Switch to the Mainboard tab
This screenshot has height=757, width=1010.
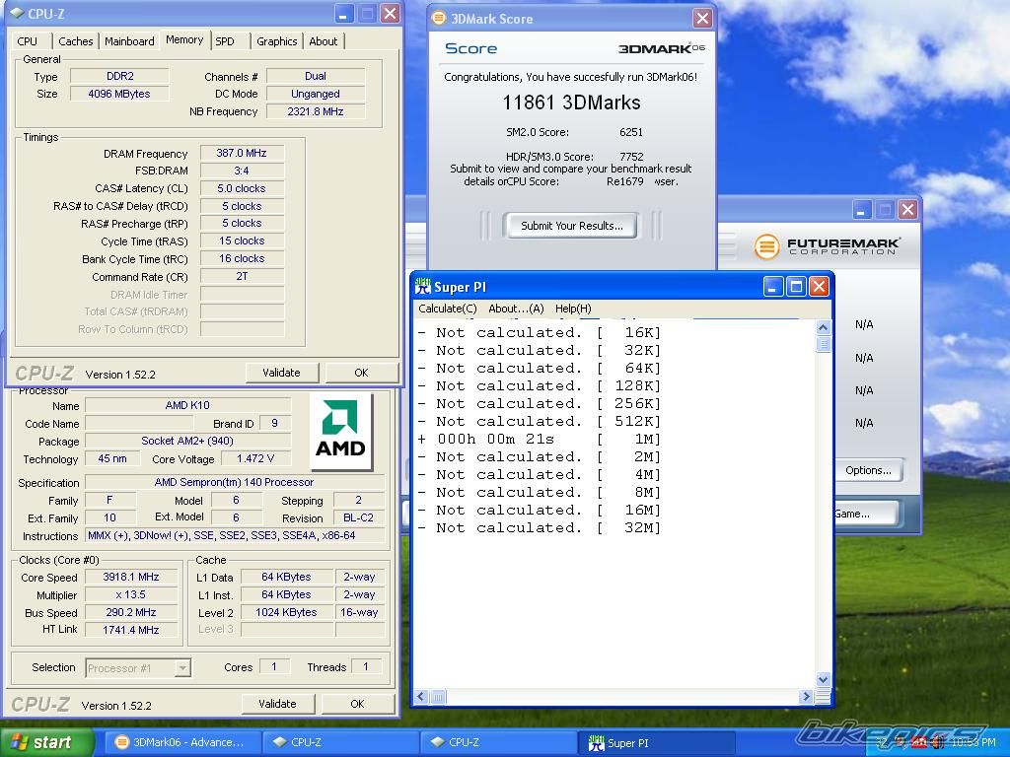pyautogui.click(x=129, y=41)
